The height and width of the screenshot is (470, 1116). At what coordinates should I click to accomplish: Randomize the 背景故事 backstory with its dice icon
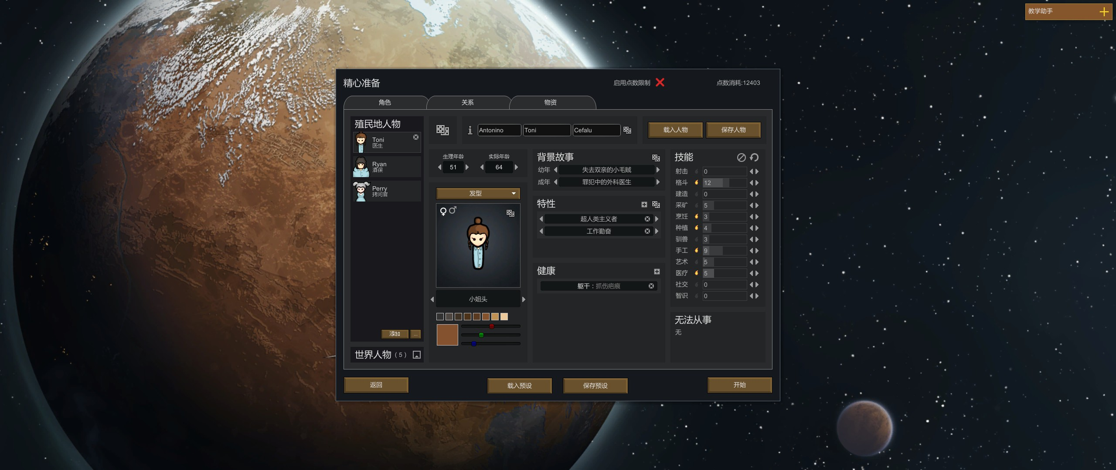click(656, 158)
